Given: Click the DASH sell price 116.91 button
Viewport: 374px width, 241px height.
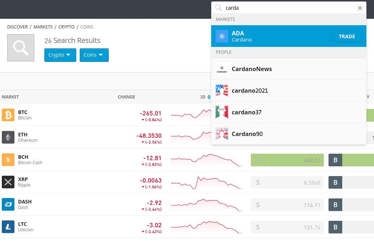Looking at the screenshot, I should [287, 205].
